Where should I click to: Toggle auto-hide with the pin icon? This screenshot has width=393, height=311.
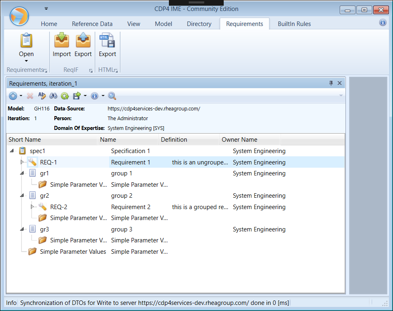330,83
